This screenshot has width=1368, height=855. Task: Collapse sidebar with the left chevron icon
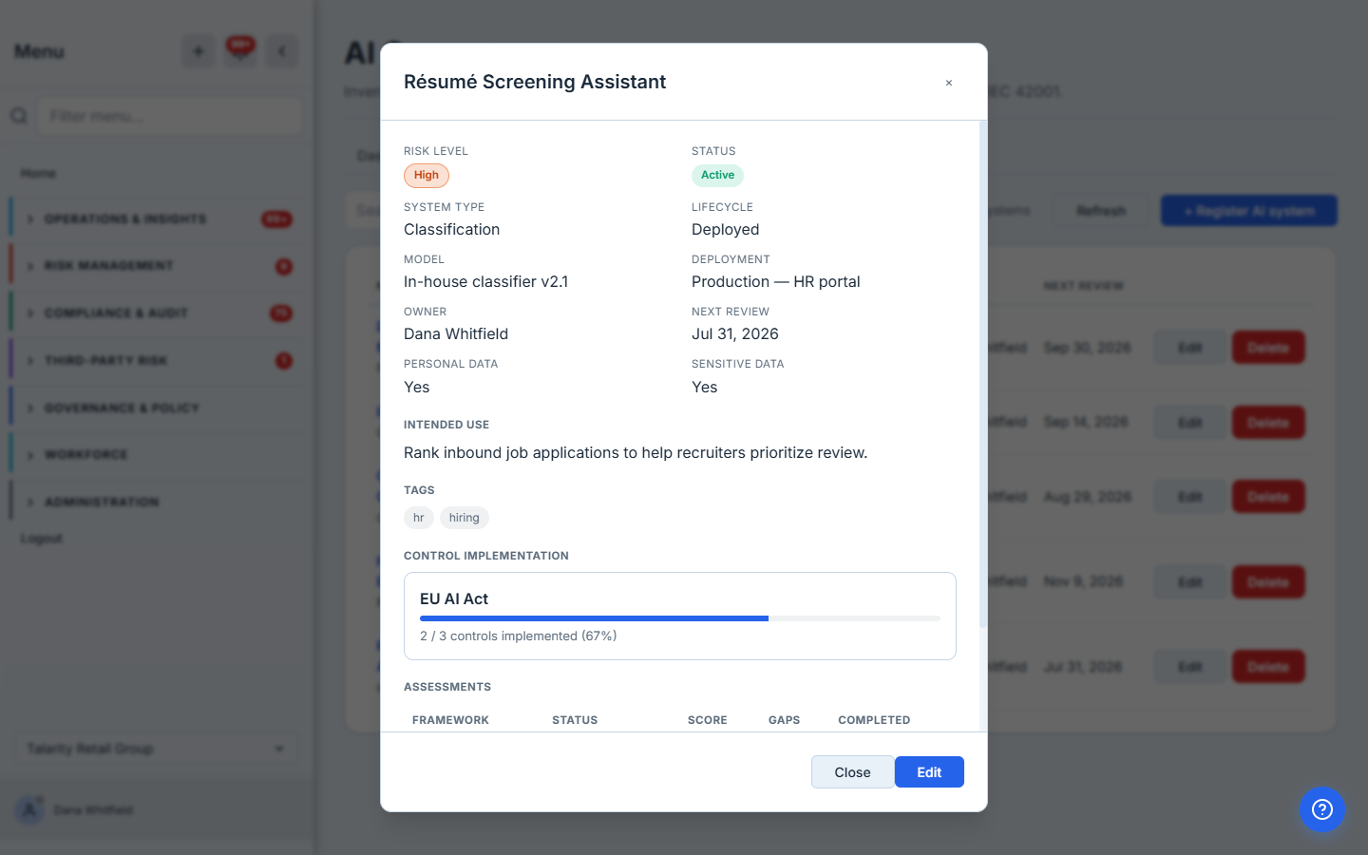click(282, 51)
